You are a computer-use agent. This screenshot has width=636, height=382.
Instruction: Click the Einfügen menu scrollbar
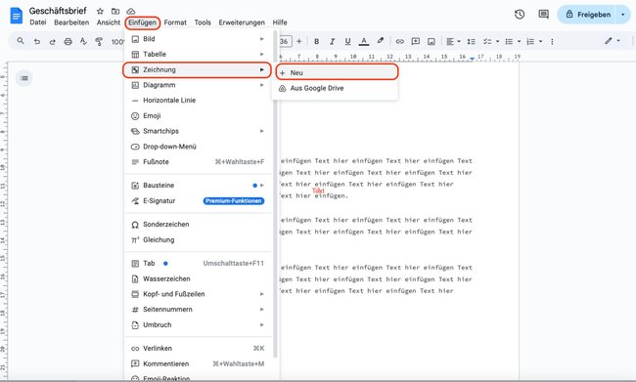click(x=275, y=193)
